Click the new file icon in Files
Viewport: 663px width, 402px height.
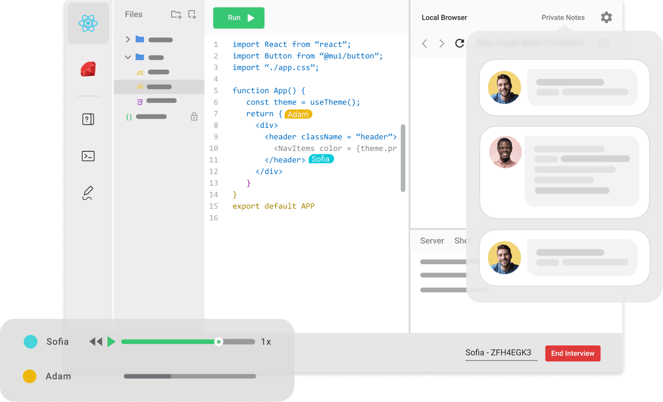192,15
